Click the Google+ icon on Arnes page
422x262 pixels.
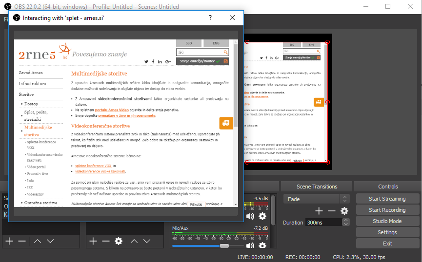tap(168, 61)
